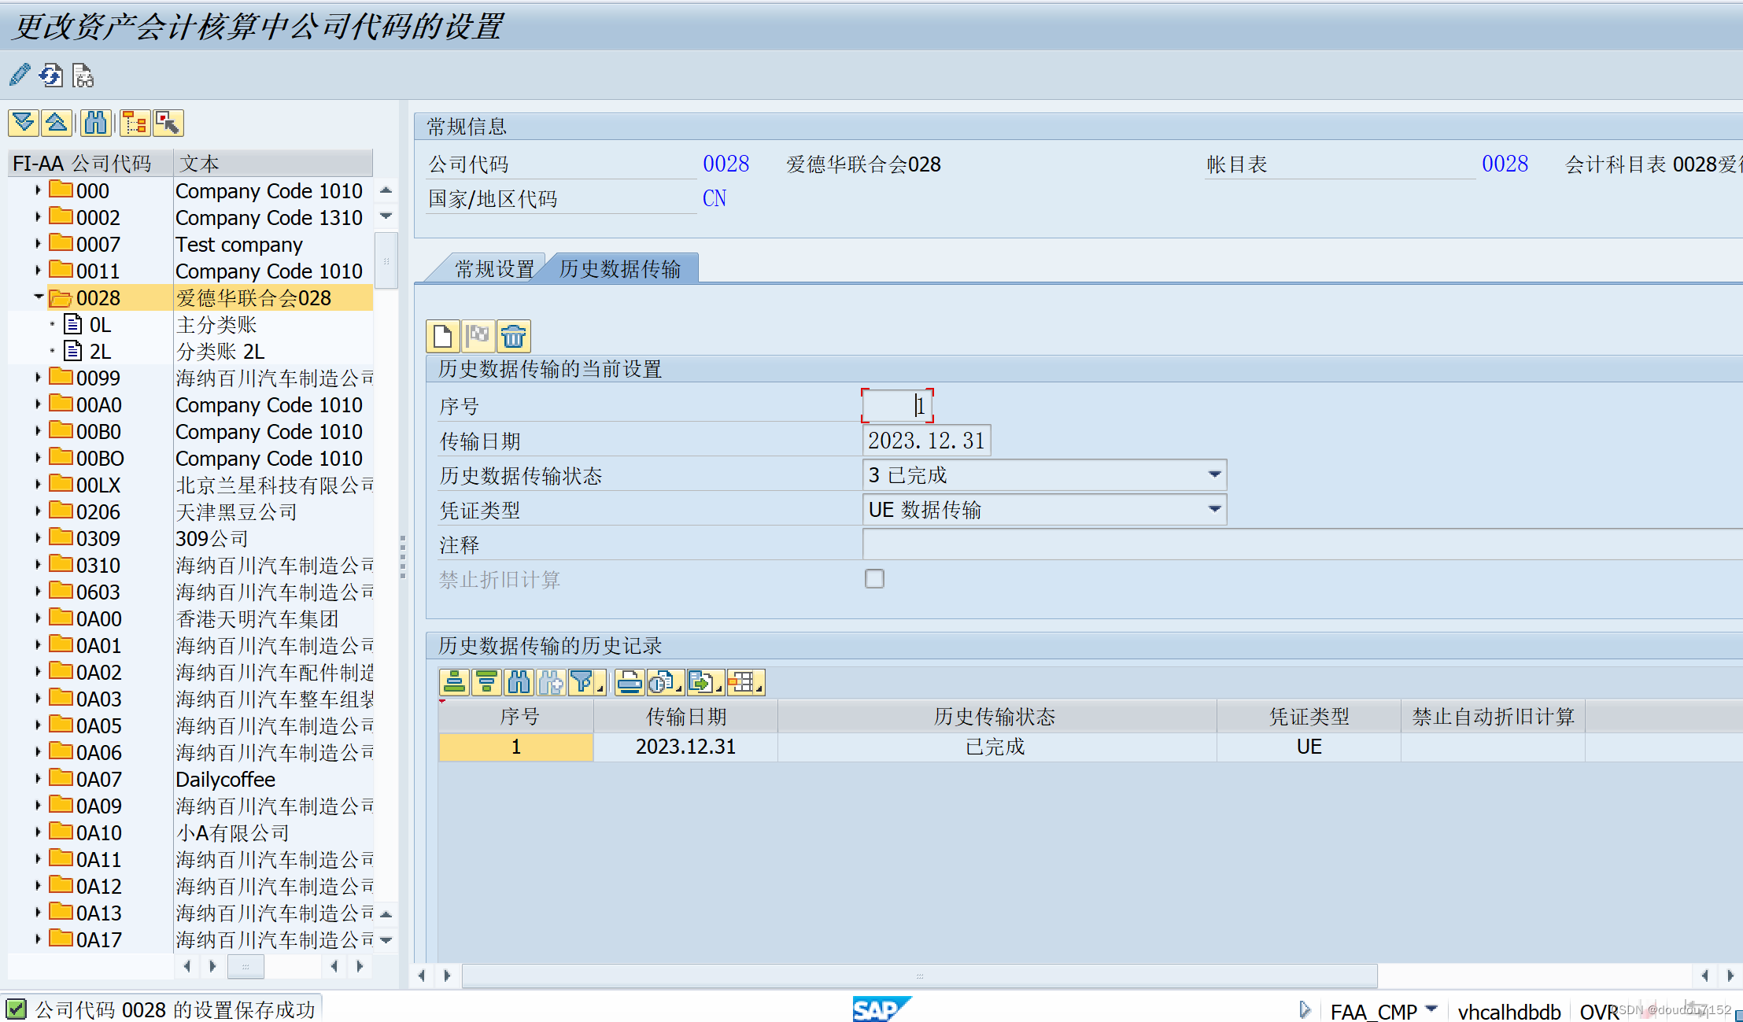Open the 凭证类型 dropdown
1743x1022 pixels.
[1214, 510]
